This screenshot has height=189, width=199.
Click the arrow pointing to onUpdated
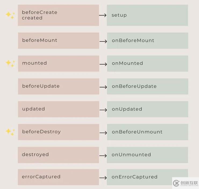click(103, 110)
